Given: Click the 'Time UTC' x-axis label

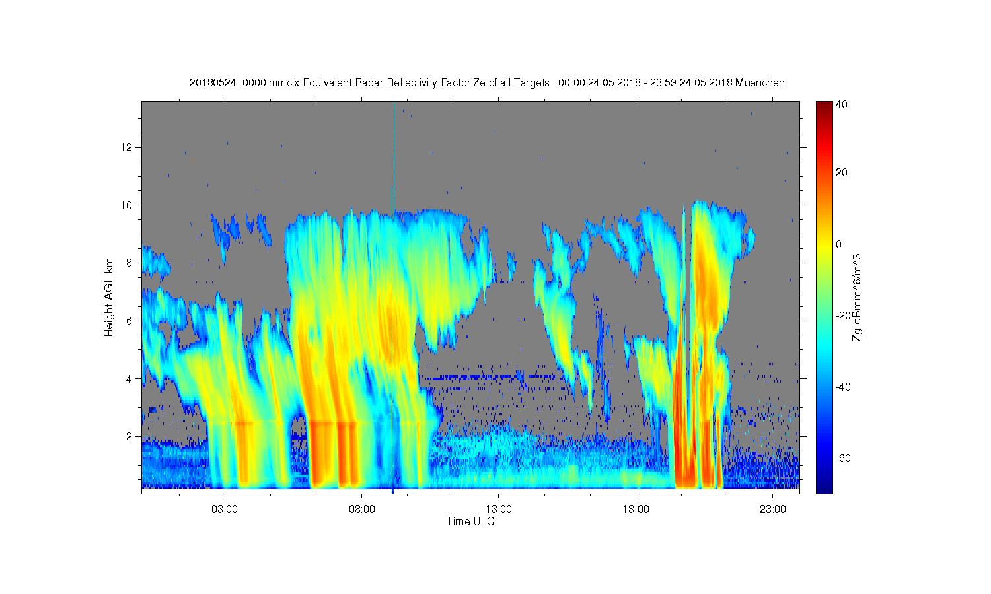Looking at the screenshot, I should tap(470, 521).
